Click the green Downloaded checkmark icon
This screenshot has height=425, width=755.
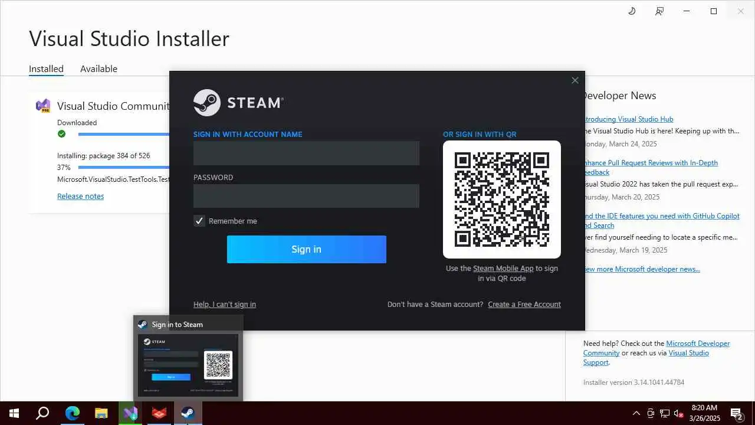point(61,134)
